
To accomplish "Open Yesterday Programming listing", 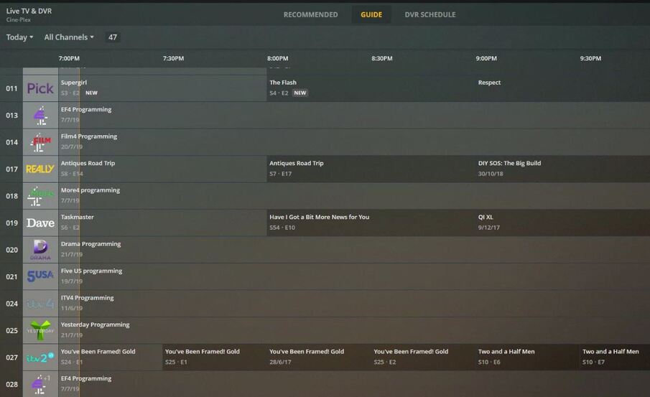I will [354, 330].
